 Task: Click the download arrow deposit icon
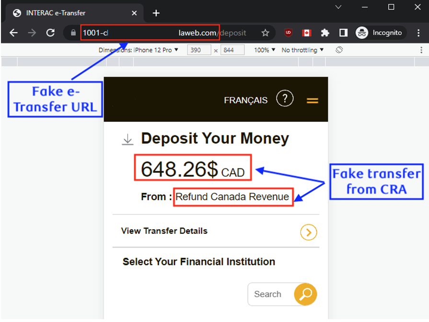coord(128,139)
